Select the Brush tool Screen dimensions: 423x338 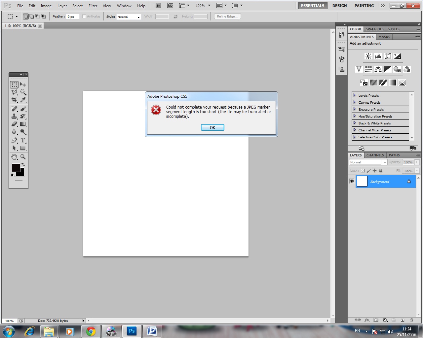pos(23,109)
